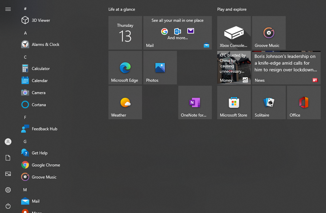Open the user account icon in the left rail
Image resolution: width=326 pixels, height=213 pixels.
[8, 142]
